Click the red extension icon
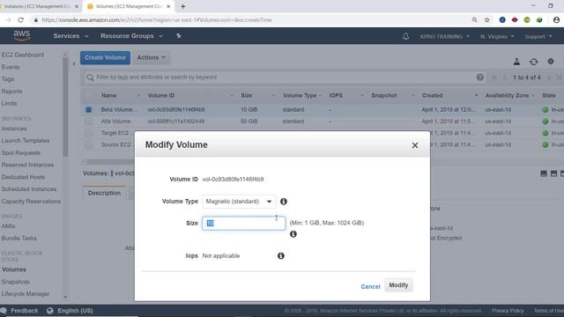This screenshot has width=564, height=317. [x=515, y=20]
